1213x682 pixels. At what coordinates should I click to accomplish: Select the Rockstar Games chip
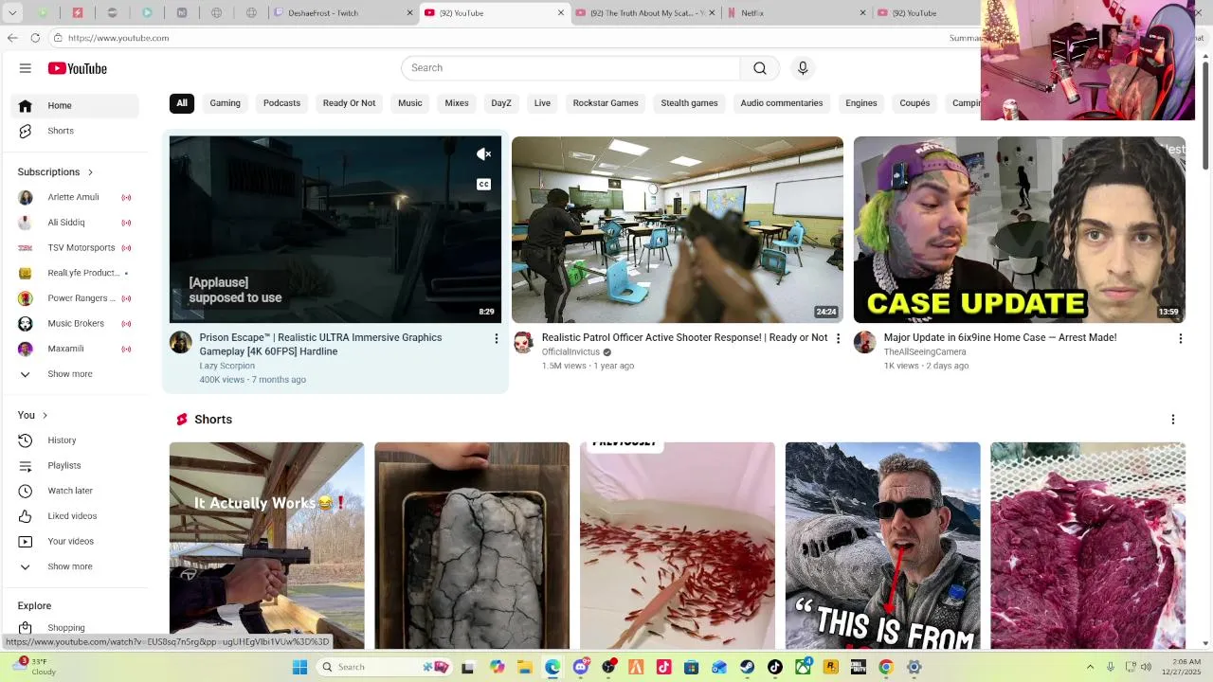pos(606,103)
